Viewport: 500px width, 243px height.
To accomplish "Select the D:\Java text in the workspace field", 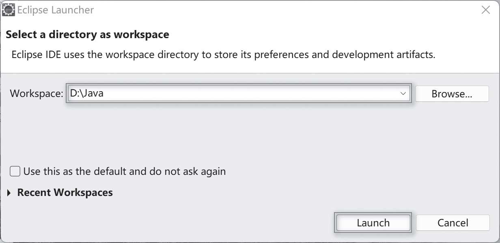I will click(x=86, y=94).
